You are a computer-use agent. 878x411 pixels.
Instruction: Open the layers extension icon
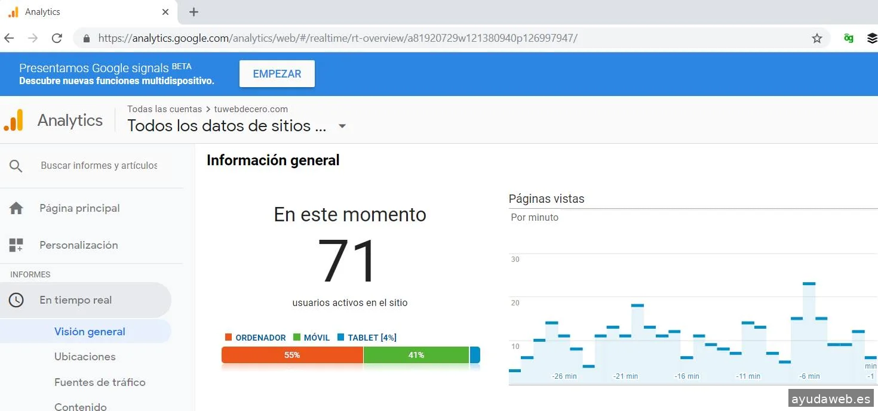click(871, 38)
